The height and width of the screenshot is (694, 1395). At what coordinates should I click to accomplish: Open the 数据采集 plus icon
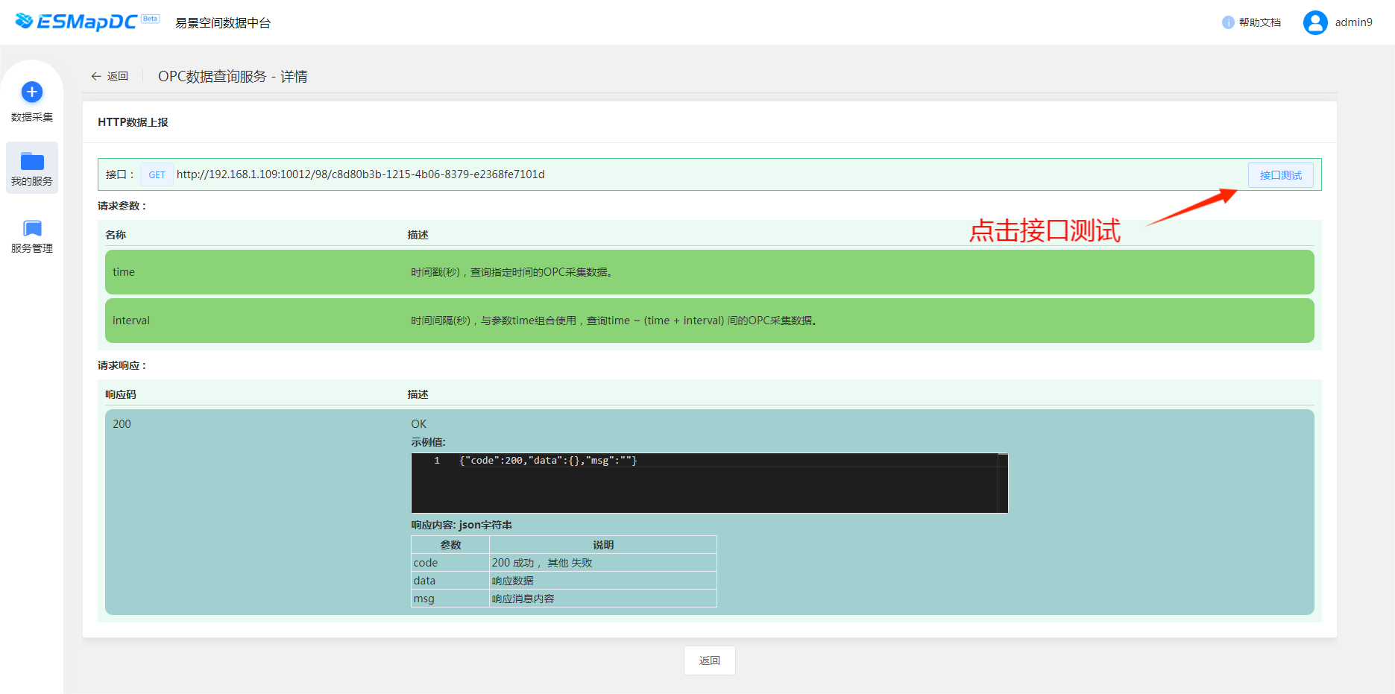32,92
